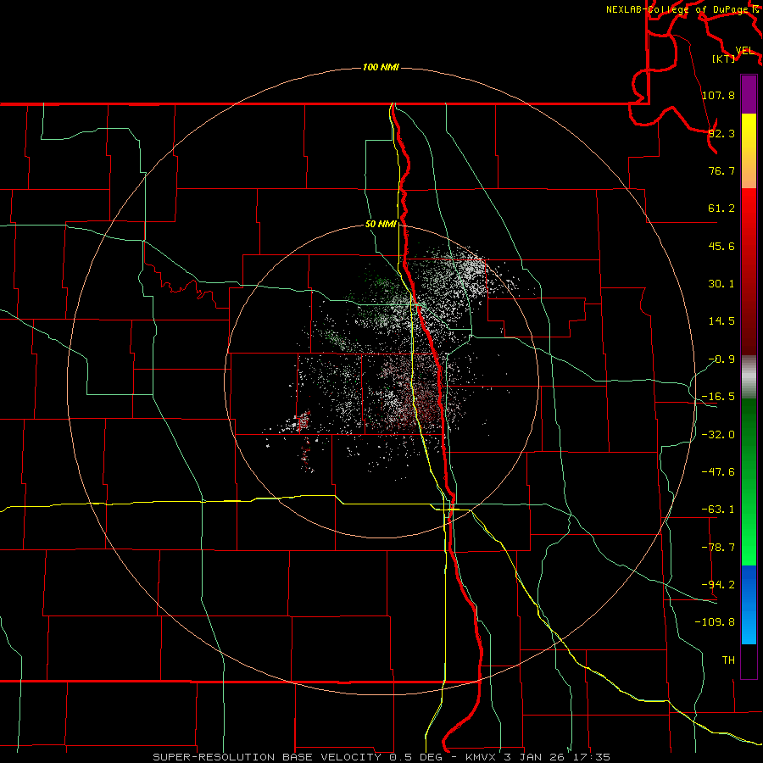Click the -47.6 legend value

click(x=718, y=472)
